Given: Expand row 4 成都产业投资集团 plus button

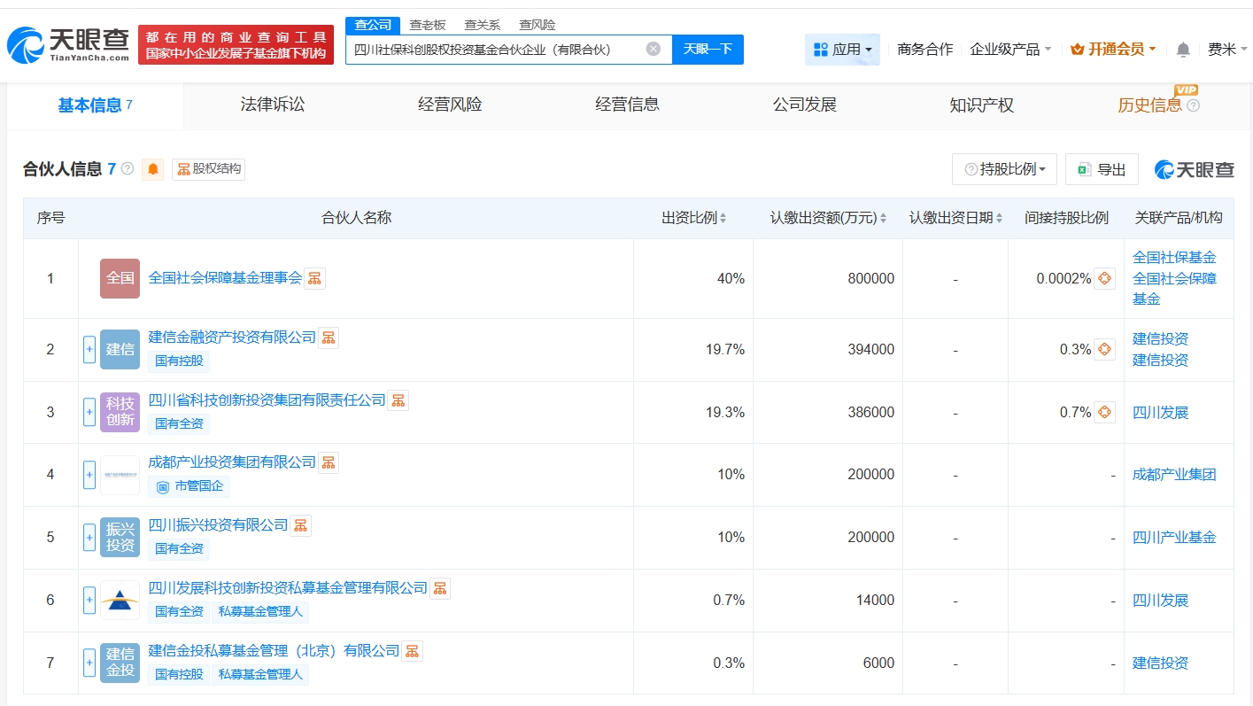Looking at the screenshot, I should point(89,475).
